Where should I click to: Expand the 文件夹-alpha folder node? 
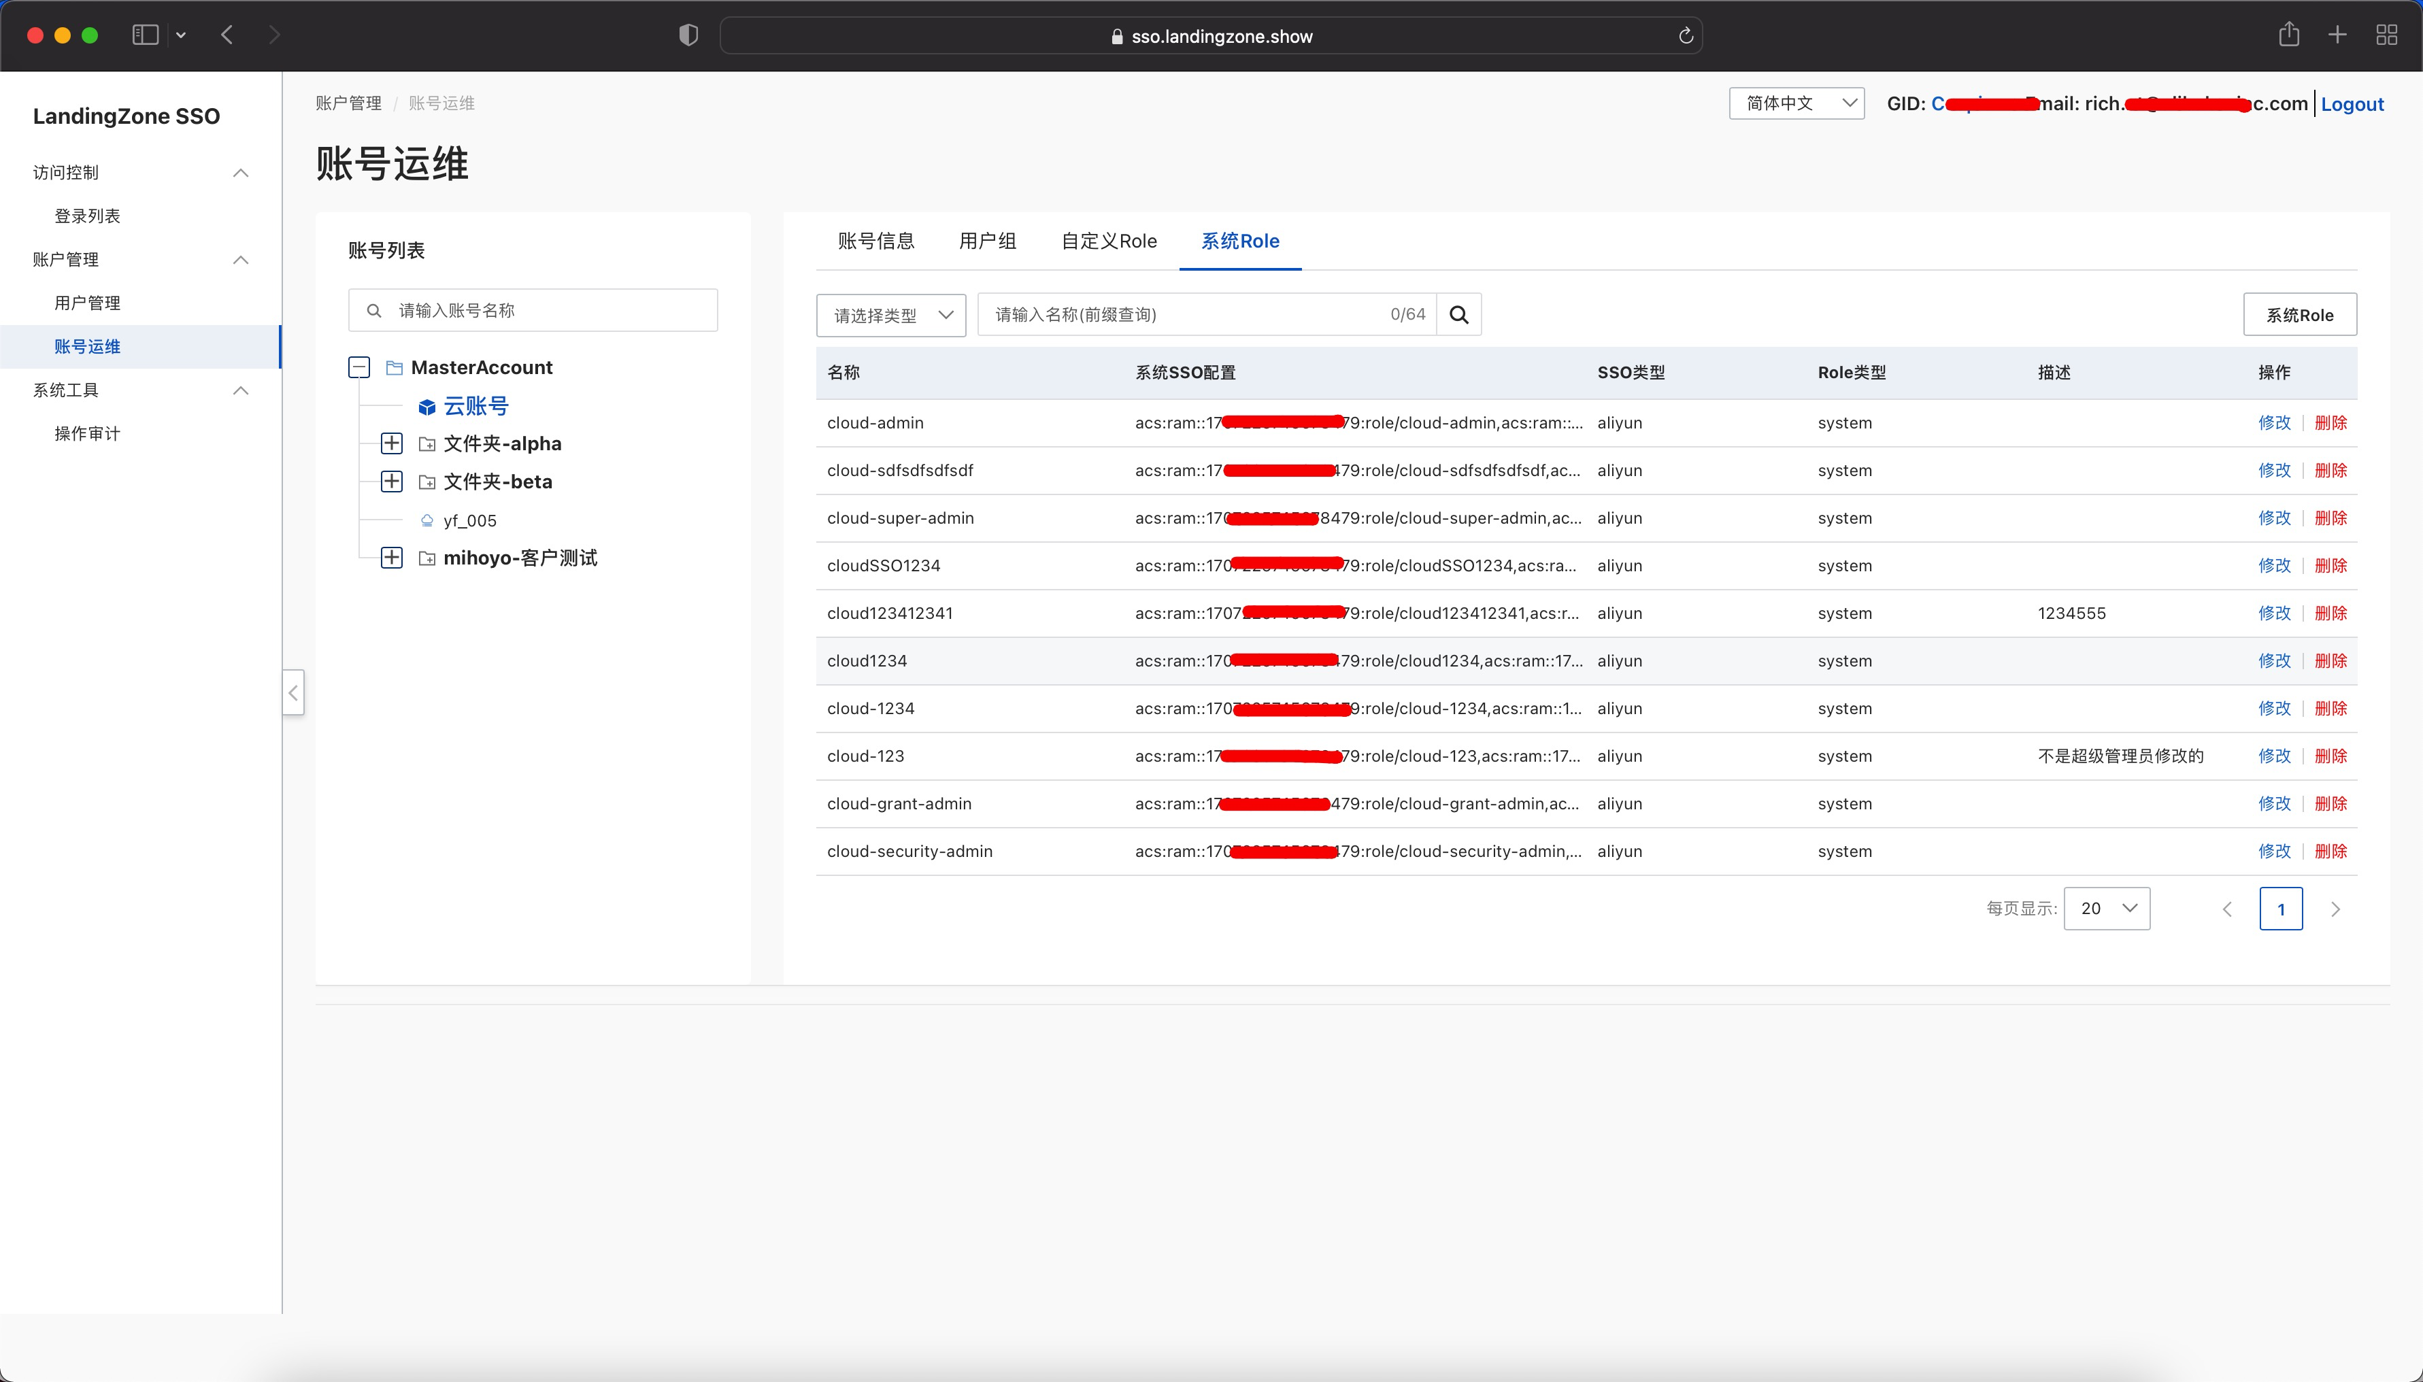tap(391, 443)
